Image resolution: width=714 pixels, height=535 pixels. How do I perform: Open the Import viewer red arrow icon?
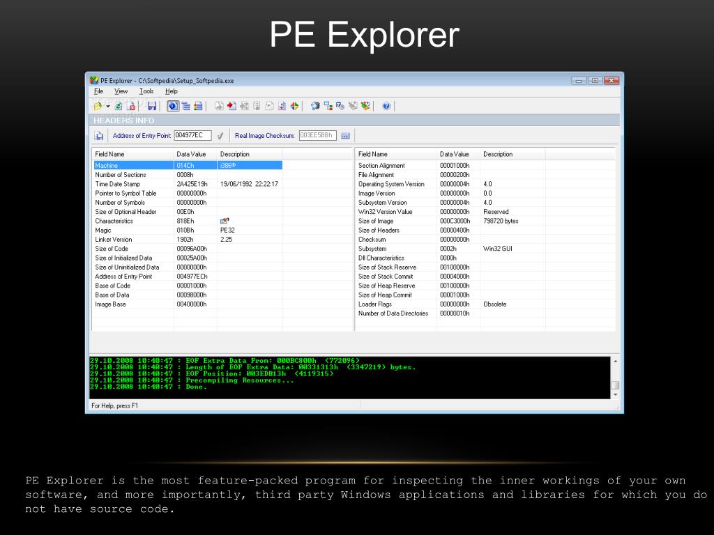(x=231, y=106)
